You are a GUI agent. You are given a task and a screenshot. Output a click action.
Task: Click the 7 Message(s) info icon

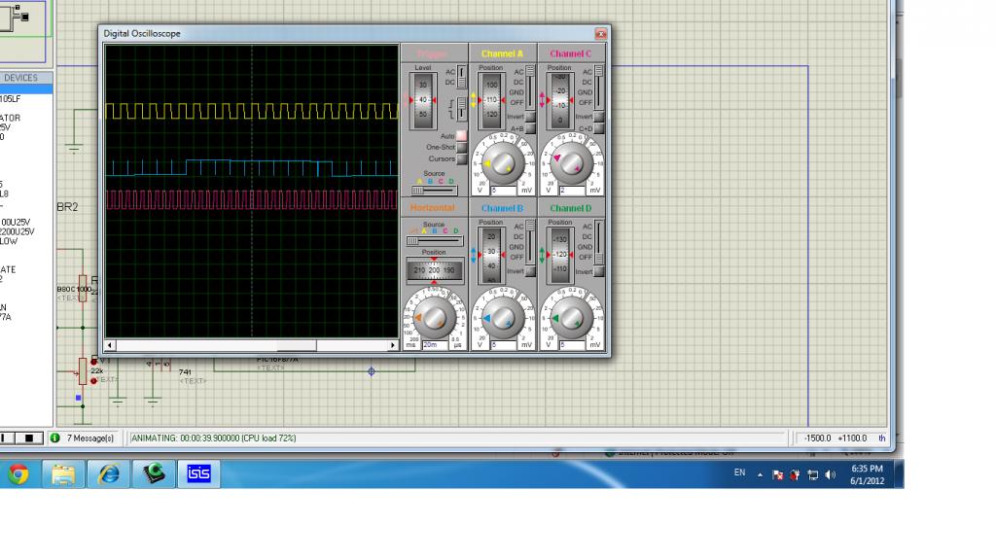click(x=54, y=438)
